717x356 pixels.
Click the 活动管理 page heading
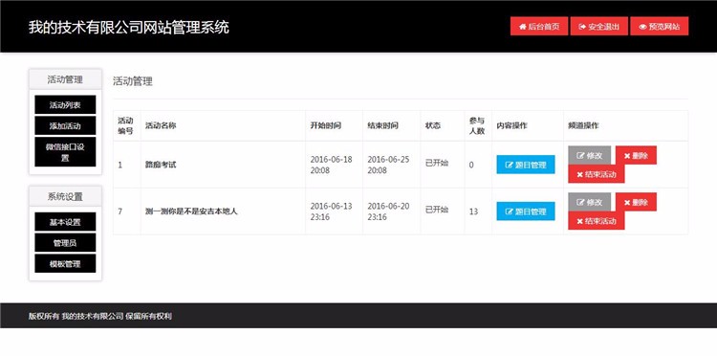133,81
